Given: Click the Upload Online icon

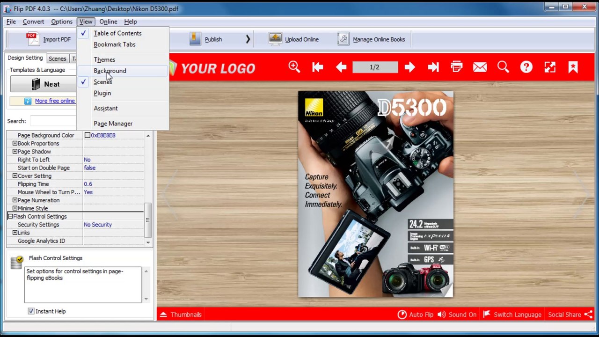Looking at the screenshot, I should click(x=275, y=39).
